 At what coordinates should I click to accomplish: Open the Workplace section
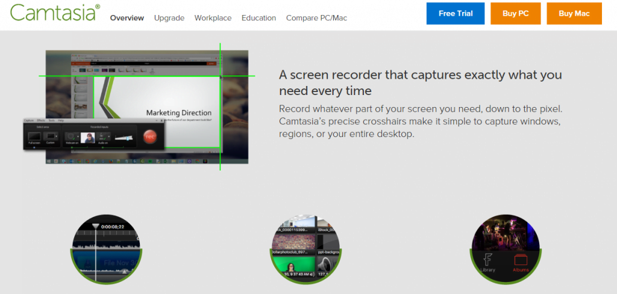tap(213, 18)
